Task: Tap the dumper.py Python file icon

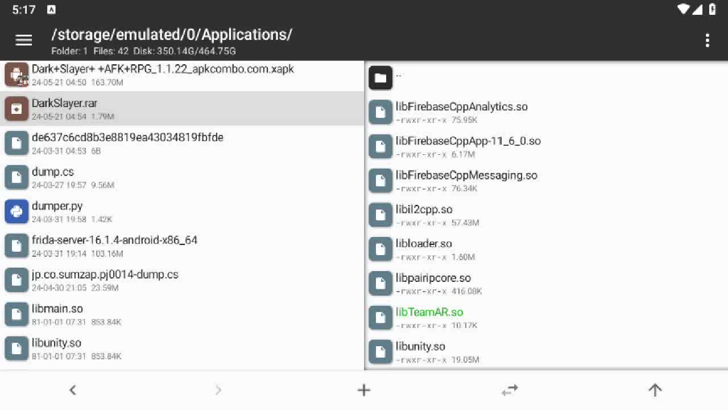Action: 16,211
